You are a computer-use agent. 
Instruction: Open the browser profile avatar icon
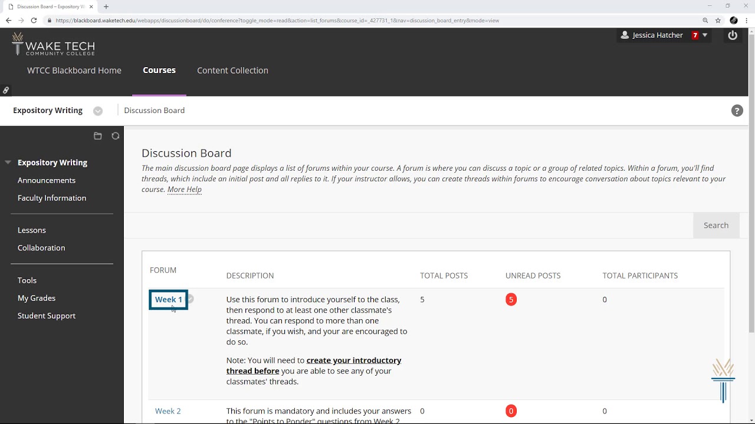(734, 20)
